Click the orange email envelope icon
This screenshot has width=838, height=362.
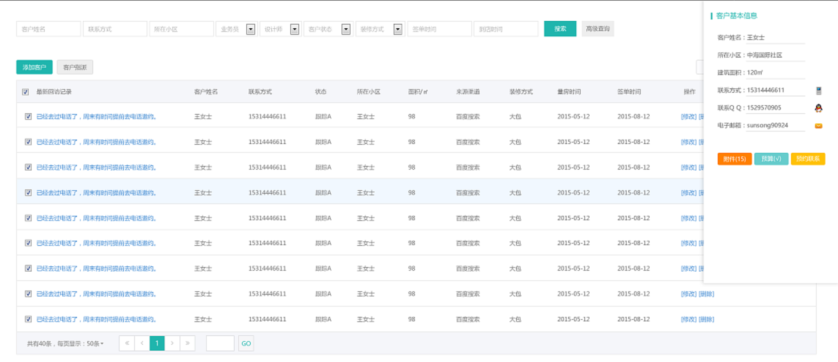click(818, 126)
